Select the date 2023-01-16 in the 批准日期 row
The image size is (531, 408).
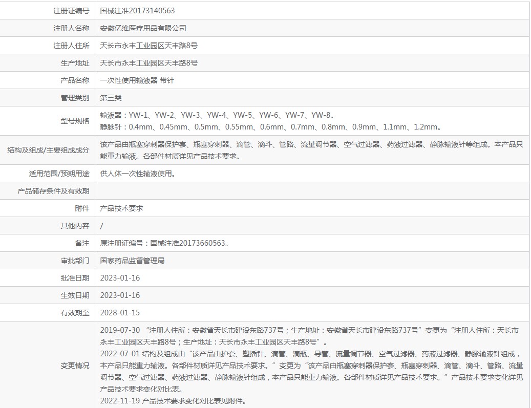[120, 278]
